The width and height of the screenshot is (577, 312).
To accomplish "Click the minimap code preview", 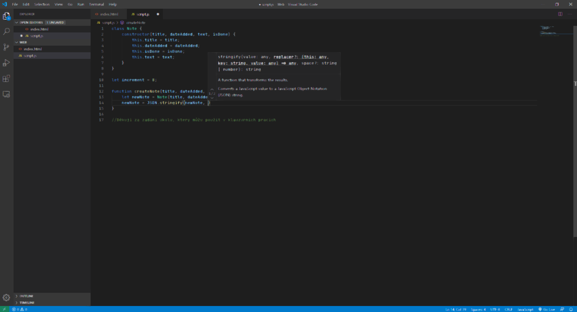I will [556, 31].
